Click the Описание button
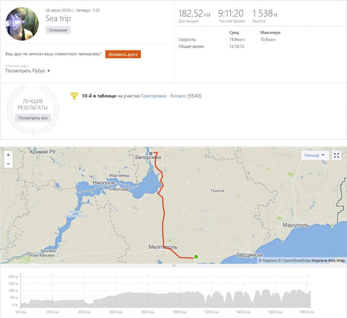The height and width of the screenshot is (318, 347). click(58, 30)
